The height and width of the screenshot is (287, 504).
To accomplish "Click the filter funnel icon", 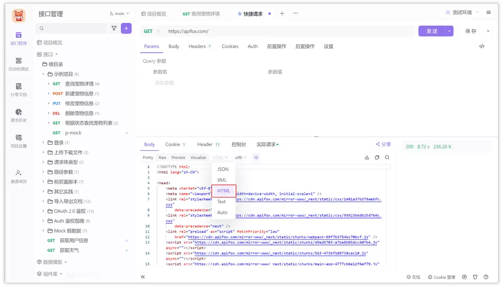I will pyautogui.click(x=114, y=28).
